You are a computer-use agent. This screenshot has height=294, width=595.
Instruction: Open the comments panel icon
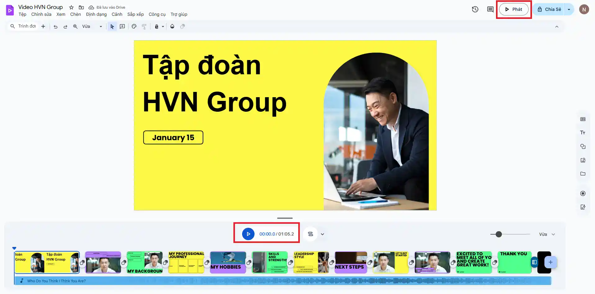click(490, 9)
